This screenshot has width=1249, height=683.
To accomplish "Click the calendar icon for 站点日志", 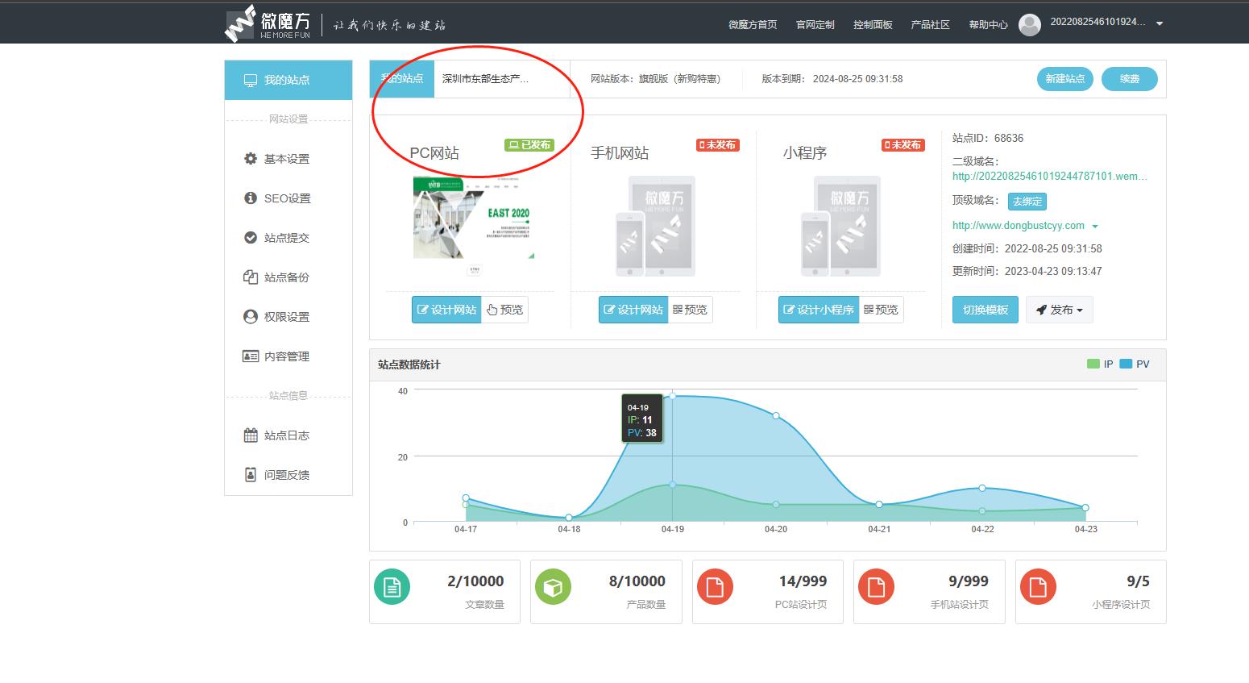I will [x=251, y=435].
